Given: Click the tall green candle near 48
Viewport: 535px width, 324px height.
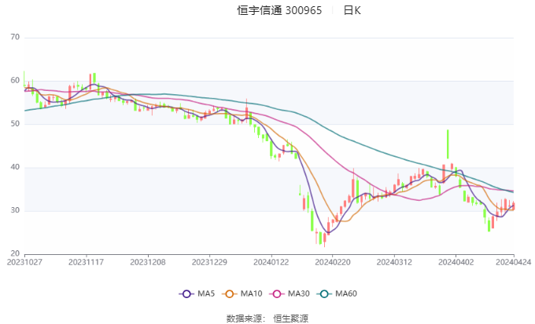Looking at the screenshot, I should 448,144.
